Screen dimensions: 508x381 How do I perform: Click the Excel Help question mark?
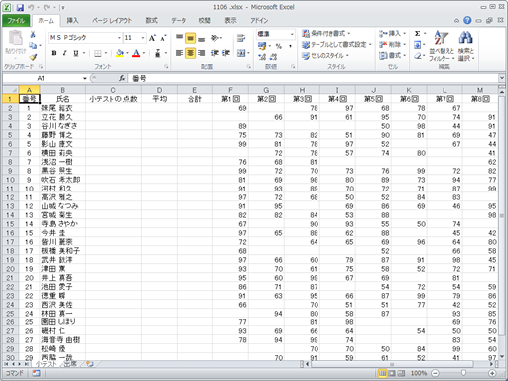(x=467, y=20)
